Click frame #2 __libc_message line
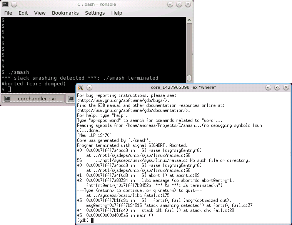This screenshot has height=225, width=292. point(155,180)
